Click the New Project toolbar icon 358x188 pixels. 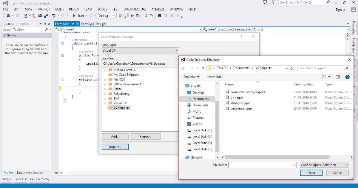coord(25,16)
